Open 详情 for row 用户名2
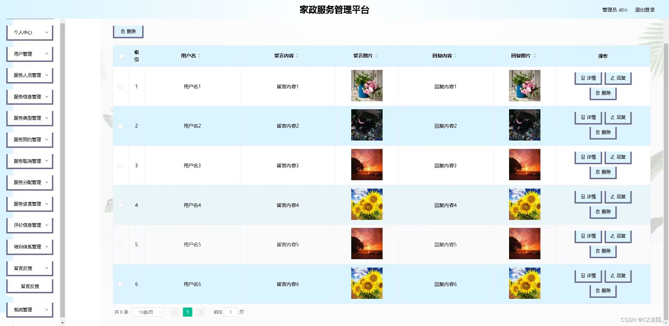The width and height of the screenshot is (669, 326). [x=588, y=118]
